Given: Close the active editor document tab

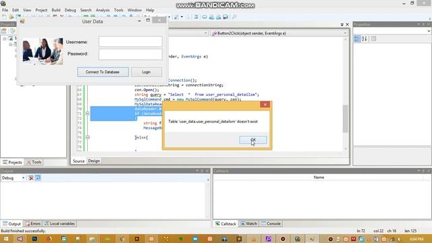Looking at the screenshot, I should (x=347, y=24).
